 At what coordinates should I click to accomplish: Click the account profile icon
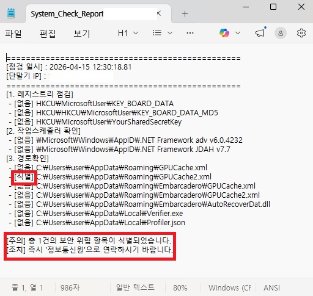281,33
